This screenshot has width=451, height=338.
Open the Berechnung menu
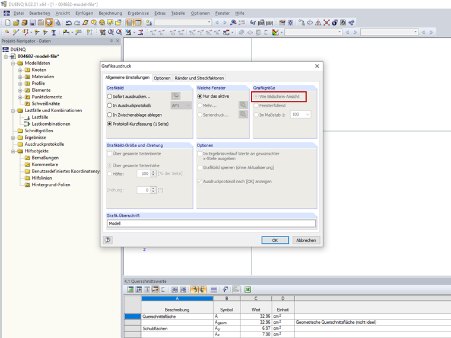coord(110,13)
